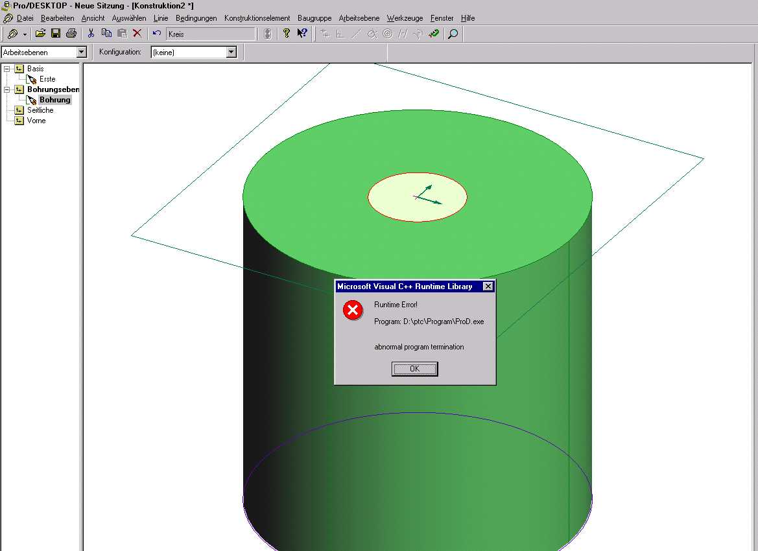The height and width of the screenshot is (551, 758).
Task: Click the Kreis field in the toolbar
Action: pos(210,34)
